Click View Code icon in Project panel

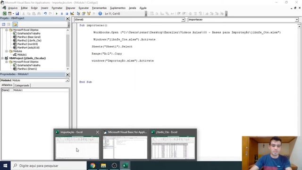3,24
